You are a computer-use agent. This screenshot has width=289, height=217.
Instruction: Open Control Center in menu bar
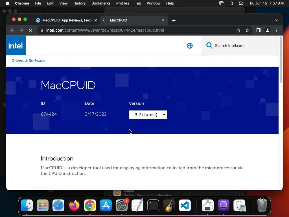coord(240,3)
